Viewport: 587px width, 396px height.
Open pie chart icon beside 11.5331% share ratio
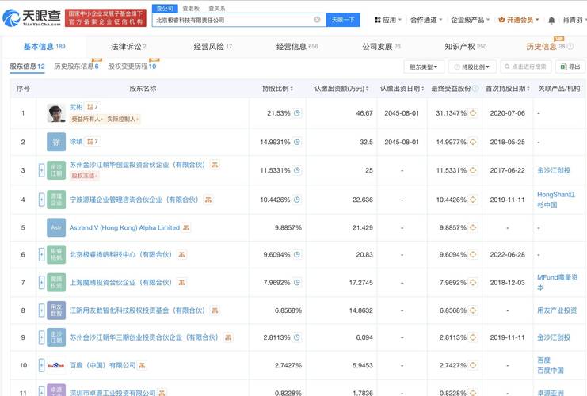pos(297,170)
